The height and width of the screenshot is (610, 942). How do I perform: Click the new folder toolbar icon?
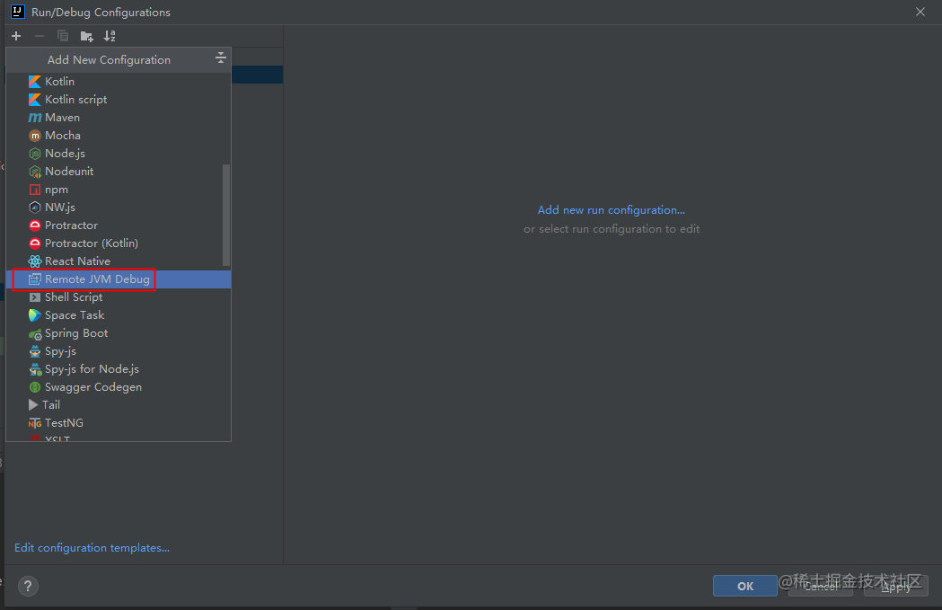coord(86,36)
